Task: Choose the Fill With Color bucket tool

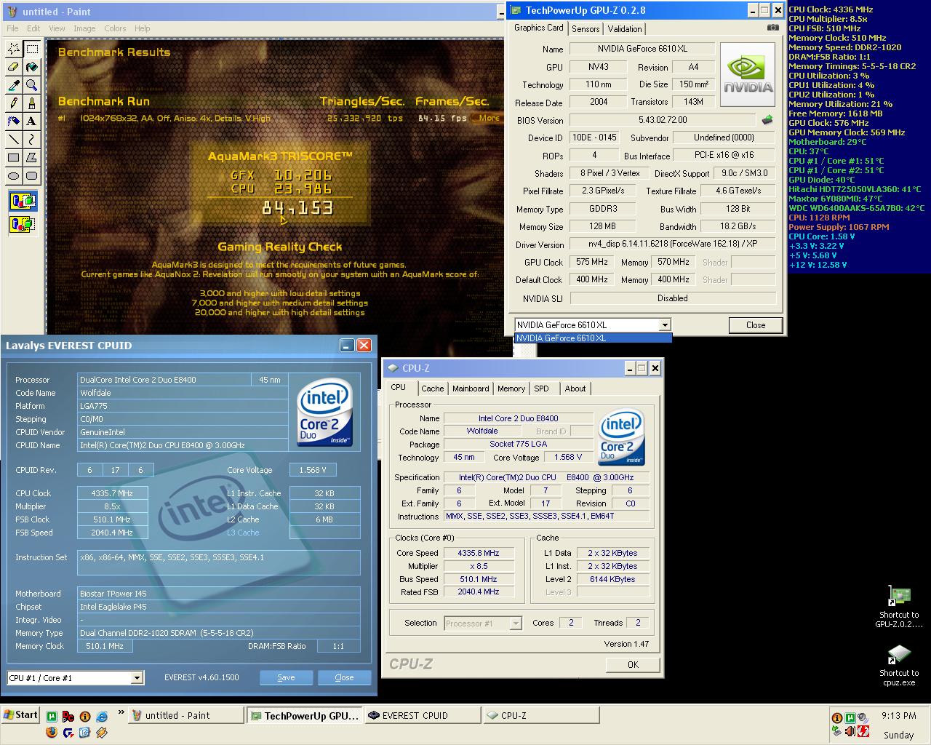Action: (32, 67)
